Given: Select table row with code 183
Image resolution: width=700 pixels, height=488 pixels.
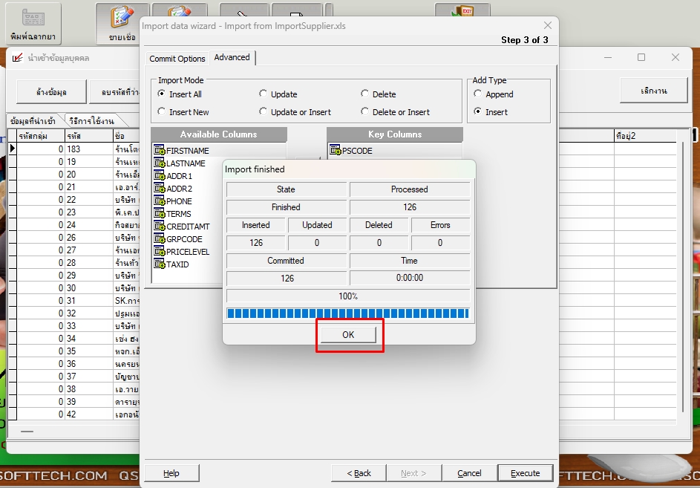Looking at the screenshot, I should click(x=74, y=149).
